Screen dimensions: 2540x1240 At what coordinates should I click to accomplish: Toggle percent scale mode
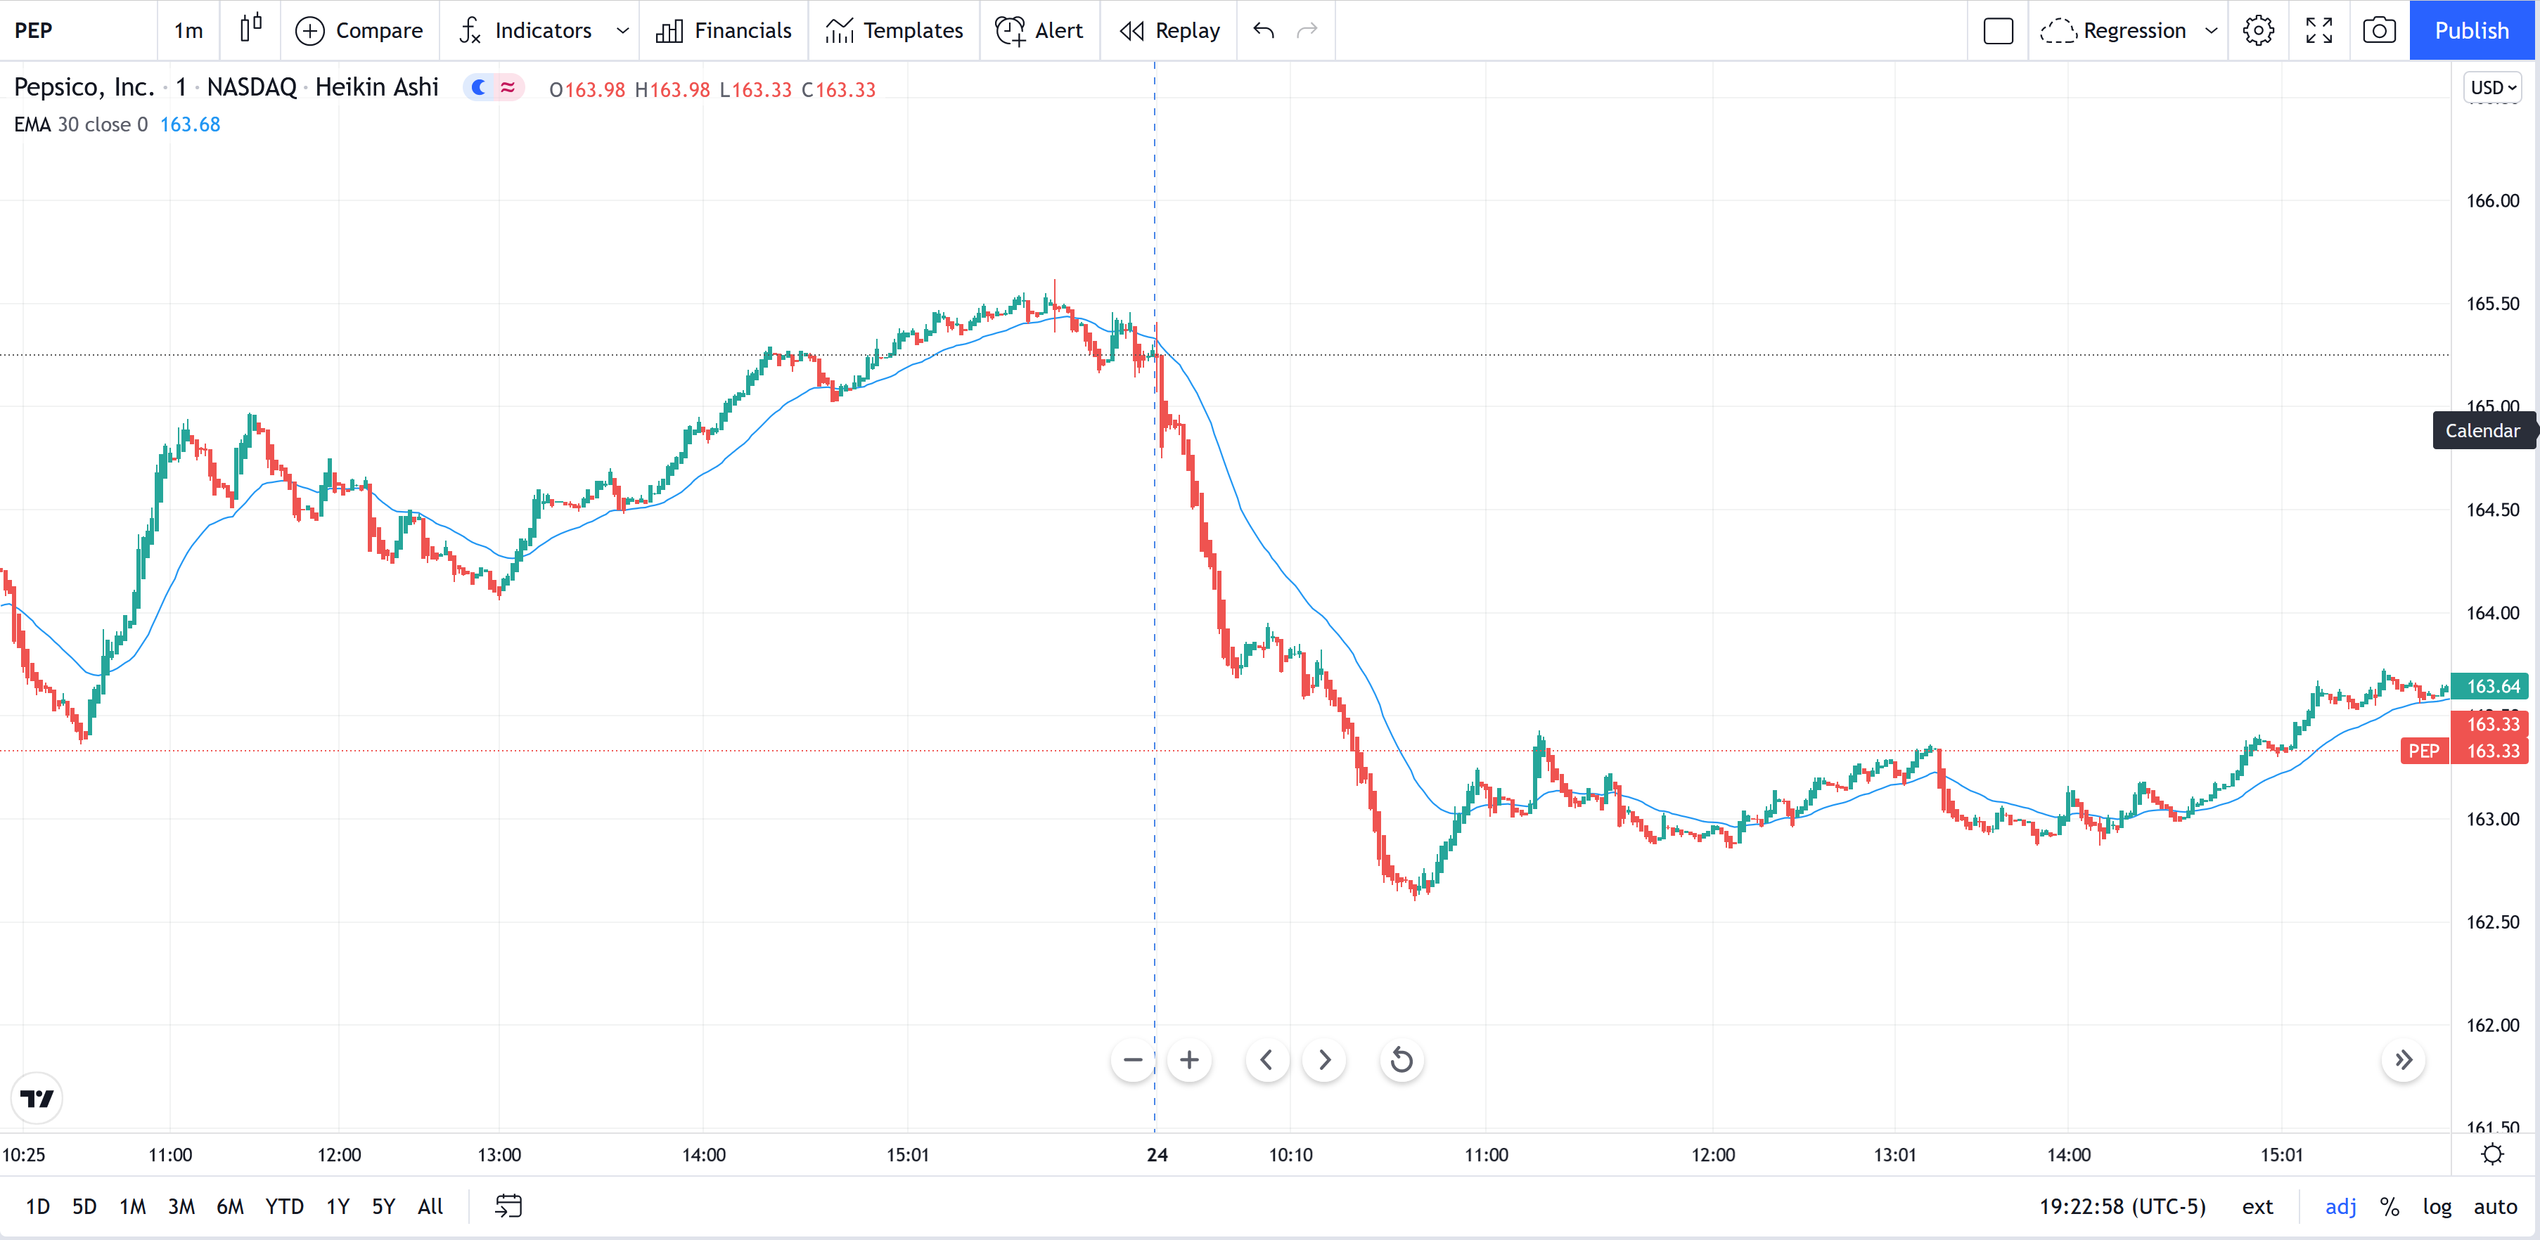(x=2389, y=1206)
